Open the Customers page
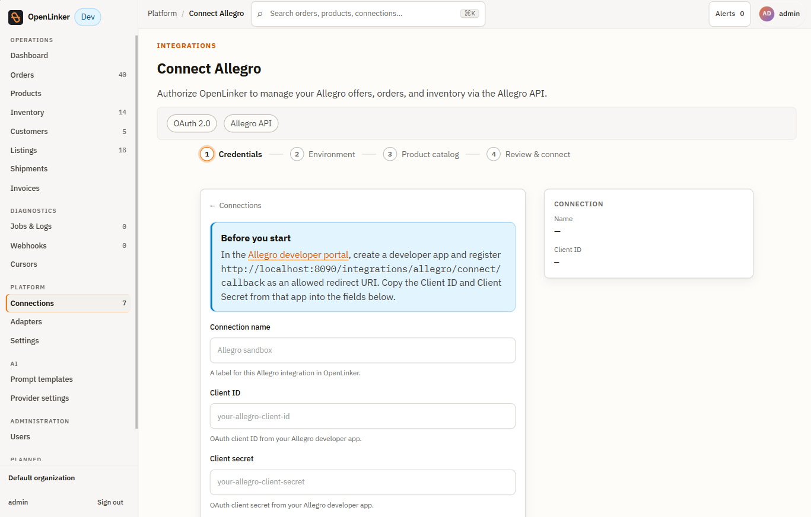This screenshot has width=811, height=517. point(68,131)
